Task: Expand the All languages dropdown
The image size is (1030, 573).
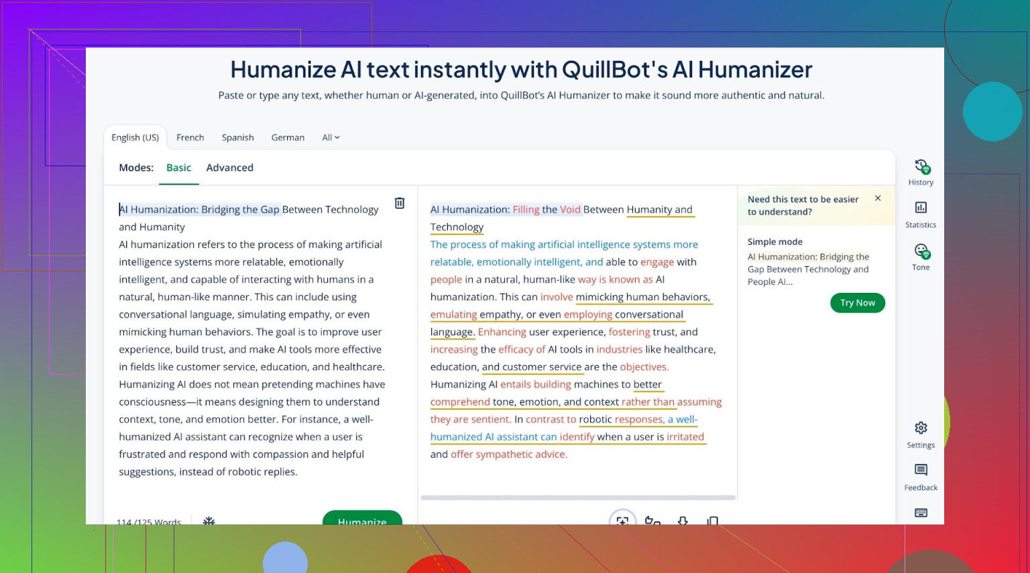Action: [x=331, y=137]
